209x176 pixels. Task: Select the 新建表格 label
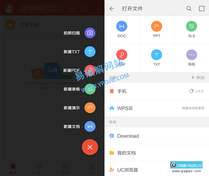[x=72, y=89]
